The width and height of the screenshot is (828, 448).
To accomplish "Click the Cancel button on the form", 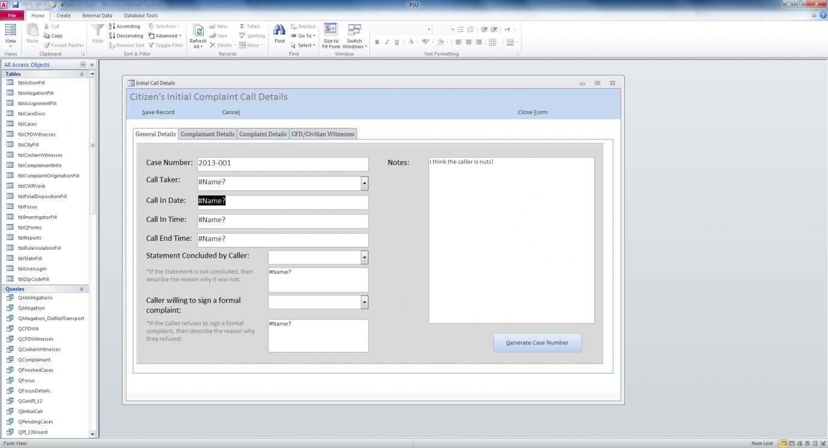I will 231,112.
